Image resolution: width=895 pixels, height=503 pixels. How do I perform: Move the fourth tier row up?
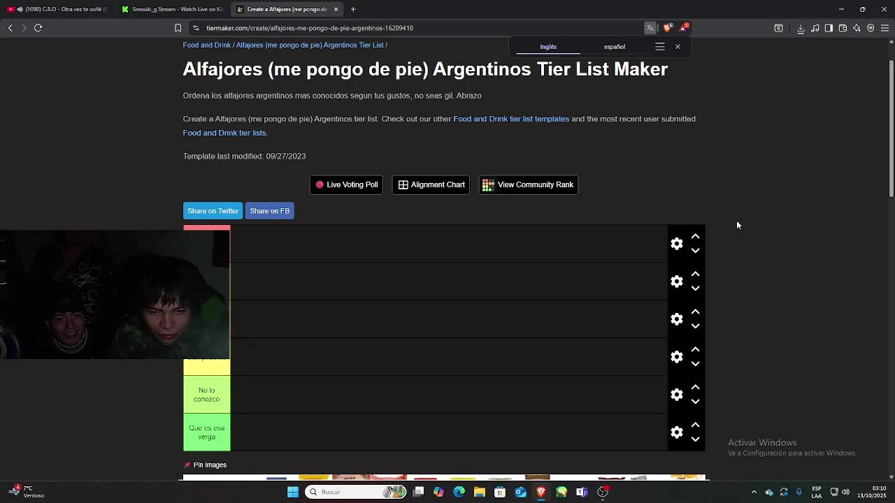[695, 350]
